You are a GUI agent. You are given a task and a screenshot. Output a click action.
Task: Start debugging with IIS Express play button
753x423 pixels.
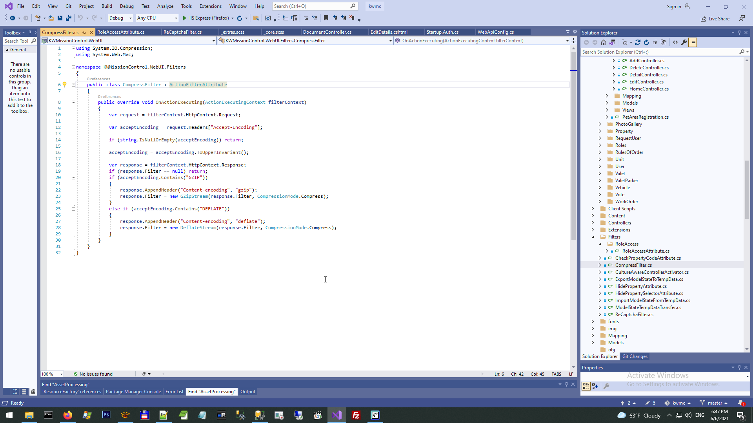pos(185,18)
